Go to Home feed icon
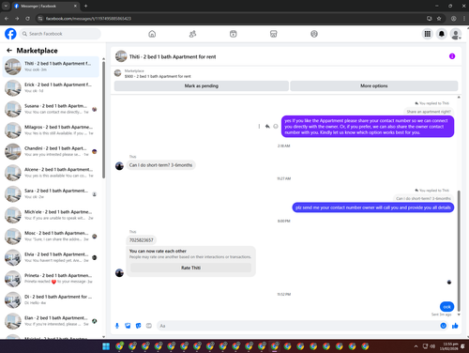 pyautogui.click(x=152, y=34)
